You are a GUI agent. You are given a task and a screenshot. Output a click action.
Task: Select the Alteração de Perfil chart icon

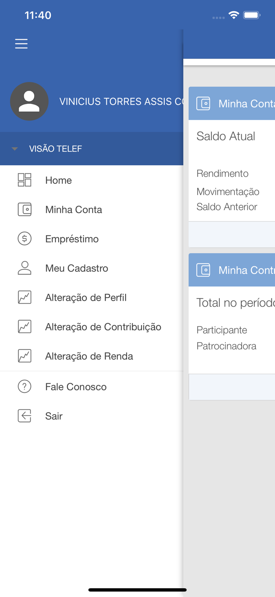click(24, 297)
